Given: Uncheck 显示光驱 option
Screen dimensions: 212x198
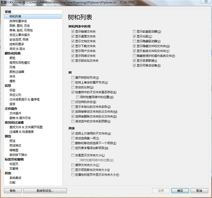Looking at the screenshot, I should [x=134, y=36].
